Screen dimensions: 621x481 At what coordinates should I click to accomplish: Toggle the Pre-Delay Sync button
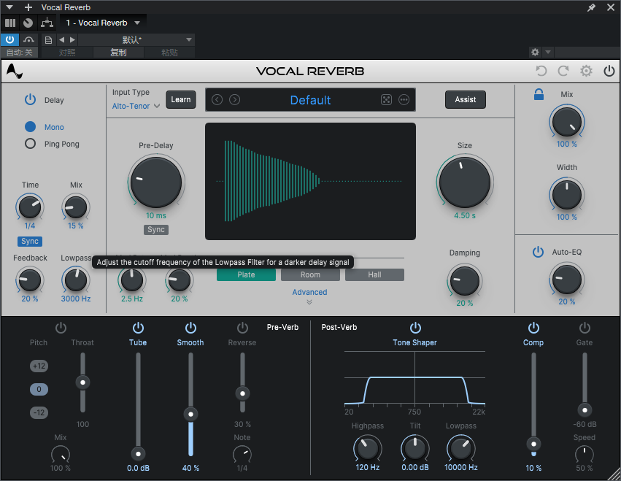(156, 230)
